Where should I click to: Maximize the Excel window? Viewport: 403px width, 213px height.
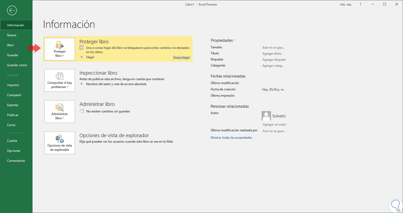[x=385, y=4]
